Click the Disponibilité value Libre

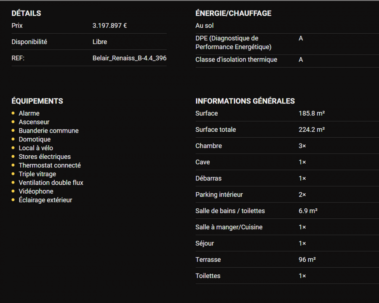pyautogui.click(x=100, y=42)
